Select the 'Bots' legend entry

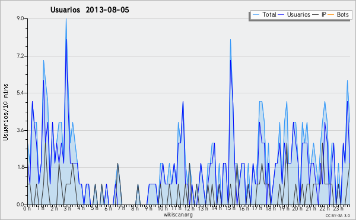tap(342, 15)
